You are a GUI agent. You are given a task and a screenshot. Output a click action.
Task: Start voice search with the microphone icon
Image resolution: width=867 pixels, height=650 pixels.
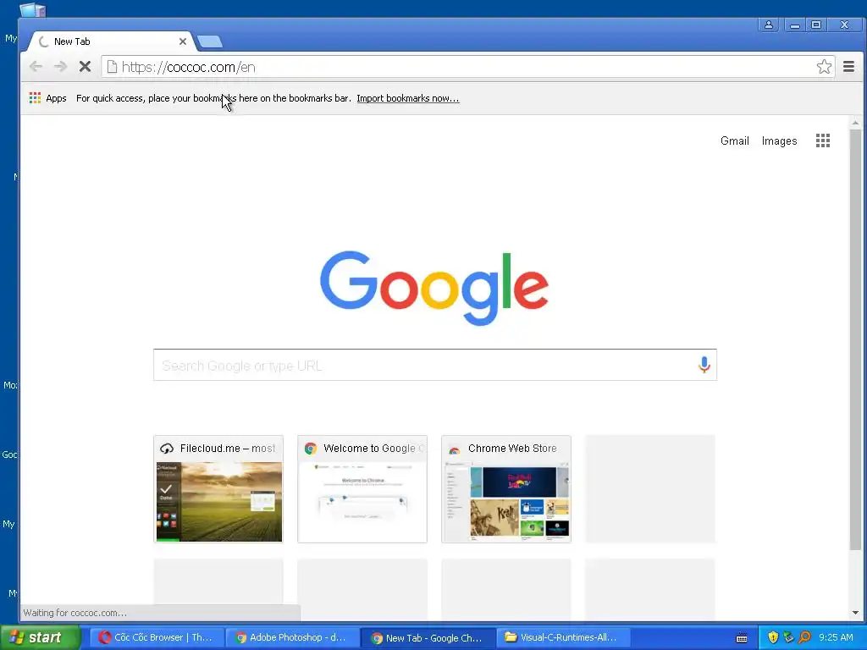click(704, 365)
